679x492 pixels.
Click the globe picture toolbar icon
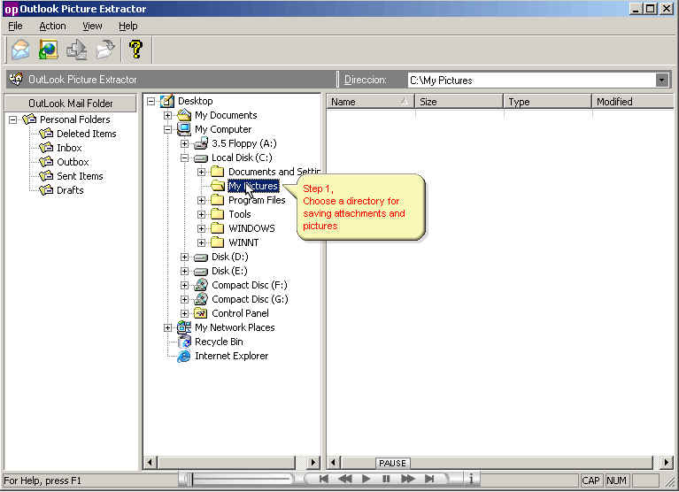49,50
